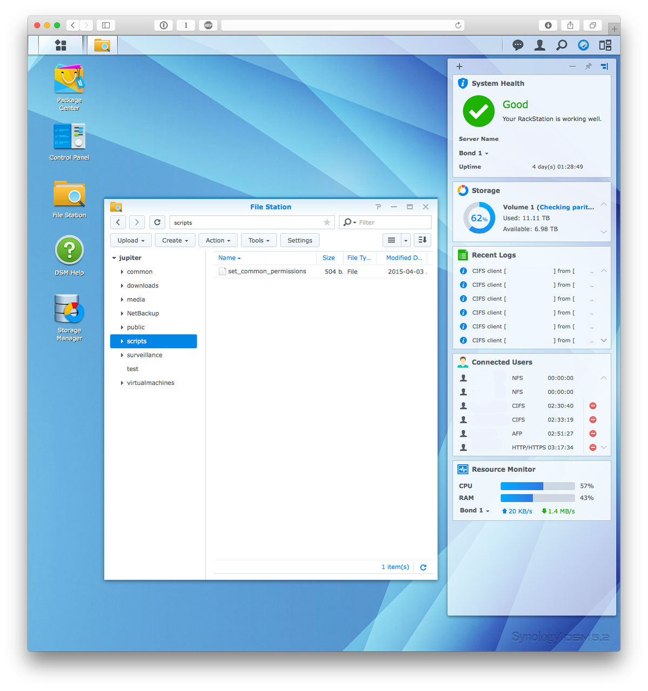Open sort order icon in File Station
Viewport: 648px width, 691px height.
pyautogui.click(x=422, y=240)
